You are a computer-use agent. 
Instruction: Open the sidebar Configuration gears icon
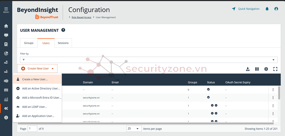[6, 108]
